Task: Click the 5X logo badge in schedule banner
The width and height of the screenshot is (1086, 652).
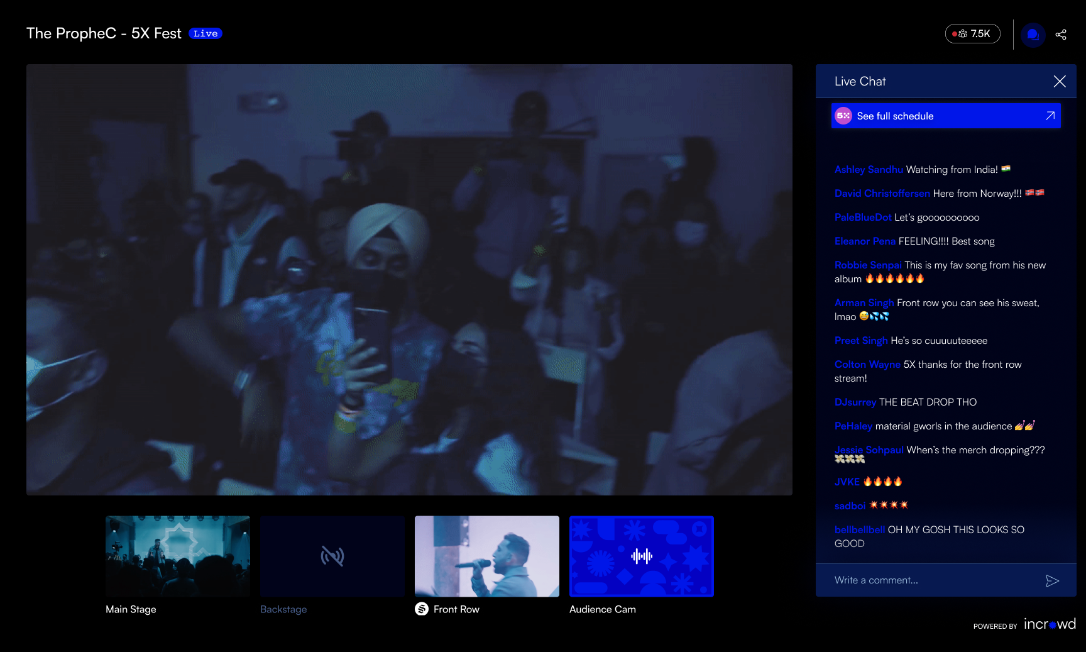Action: coord(843,116)
